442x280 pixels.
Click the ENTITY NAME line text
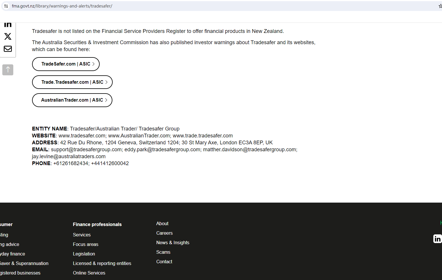(x=106, y=129)
